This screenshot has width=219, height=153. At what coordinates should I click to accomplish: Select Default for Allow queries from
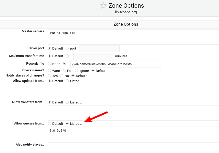(49, 123)
